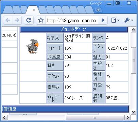
Task: Click the horizontal scrollbar left arrow
Action: coord(4,118)
